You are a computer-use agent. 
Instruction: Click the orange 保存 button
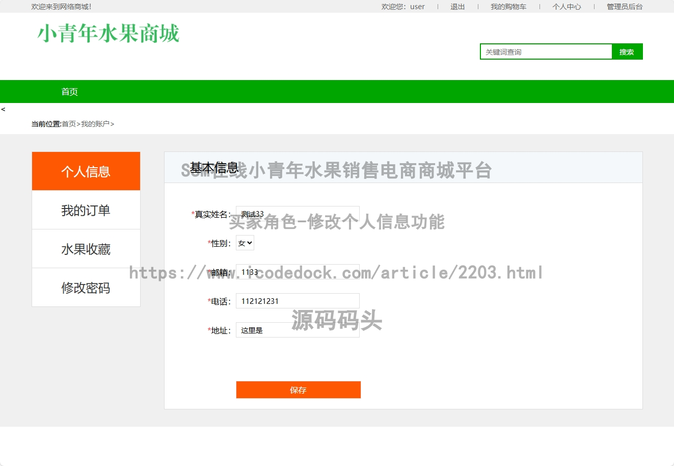(x=299, y=390)
